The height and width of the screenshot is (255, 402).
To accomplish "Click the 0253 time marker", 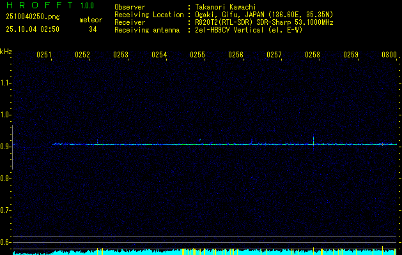I will [x=121, y=55].
